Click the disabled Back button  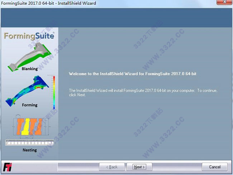pos(112,167)
